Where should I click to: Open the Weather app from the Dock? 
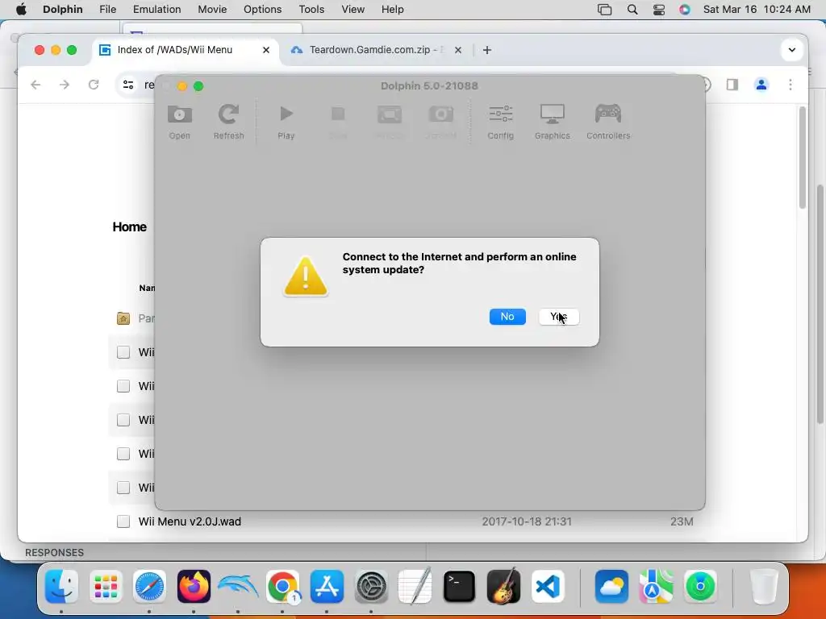coord(611,587)
